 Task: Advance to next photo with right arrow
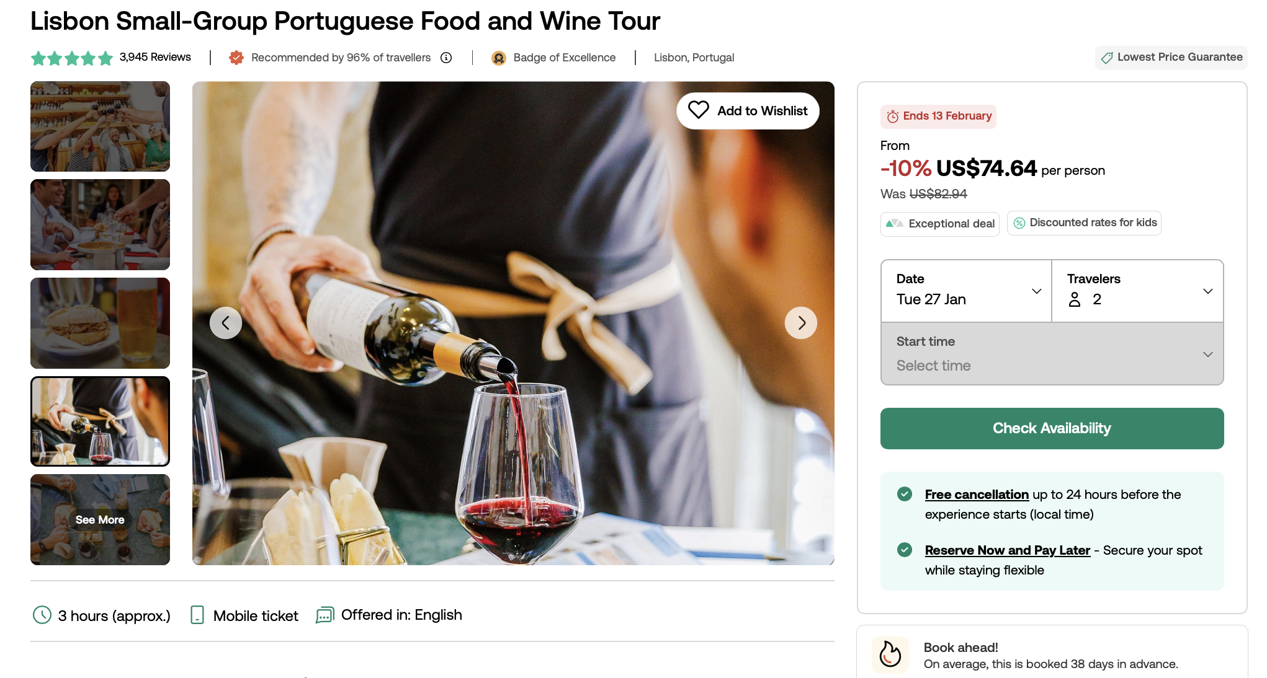coord(801,323)
